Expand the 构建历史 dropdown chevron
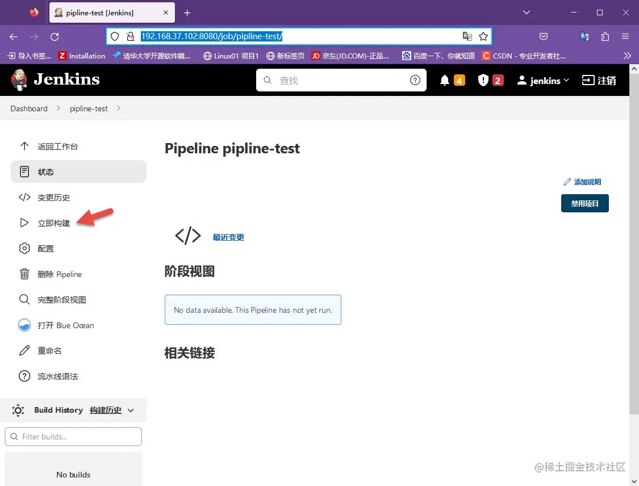This screenshot has width=639, height=486. (131, 410)
